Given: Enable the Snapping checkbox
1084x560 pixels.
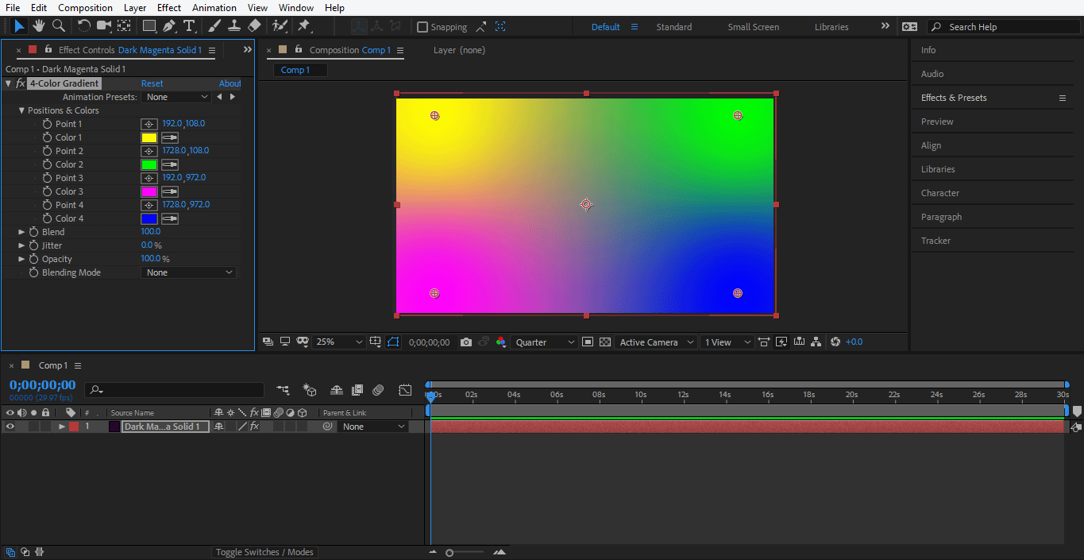Looking at the screenshot, I should pyautogui.click(x=422, y=27).
